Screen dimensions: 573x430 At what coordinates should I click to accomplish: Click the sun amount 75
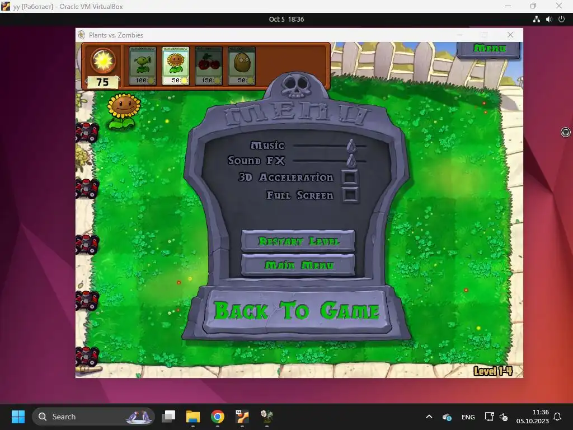(102, 82)
